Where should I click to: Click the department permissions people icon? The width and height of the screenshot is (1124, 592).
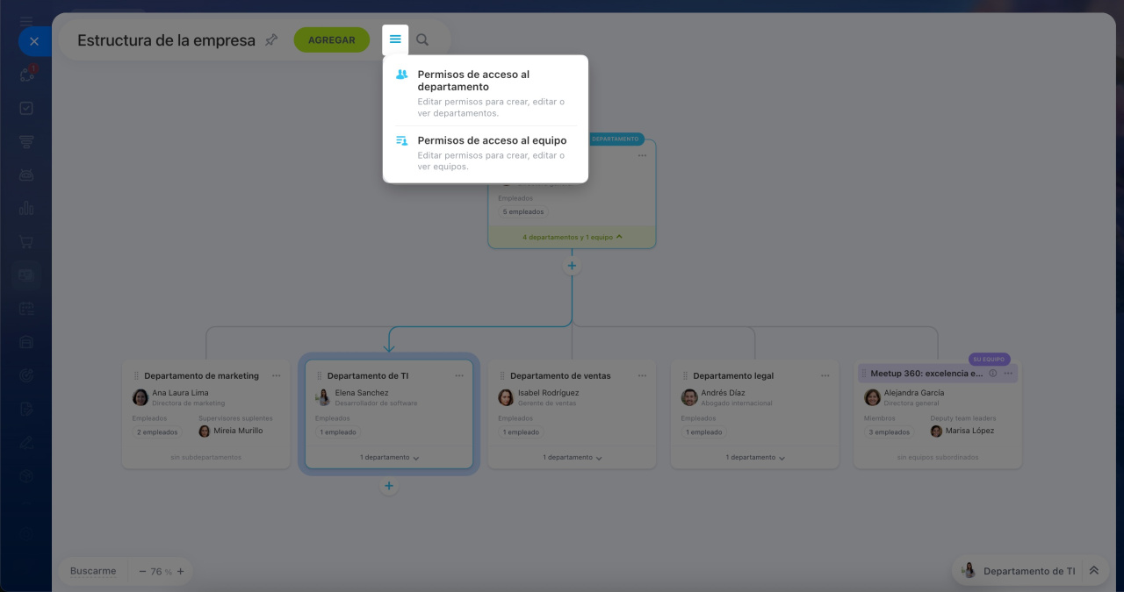tap(401, 75)
